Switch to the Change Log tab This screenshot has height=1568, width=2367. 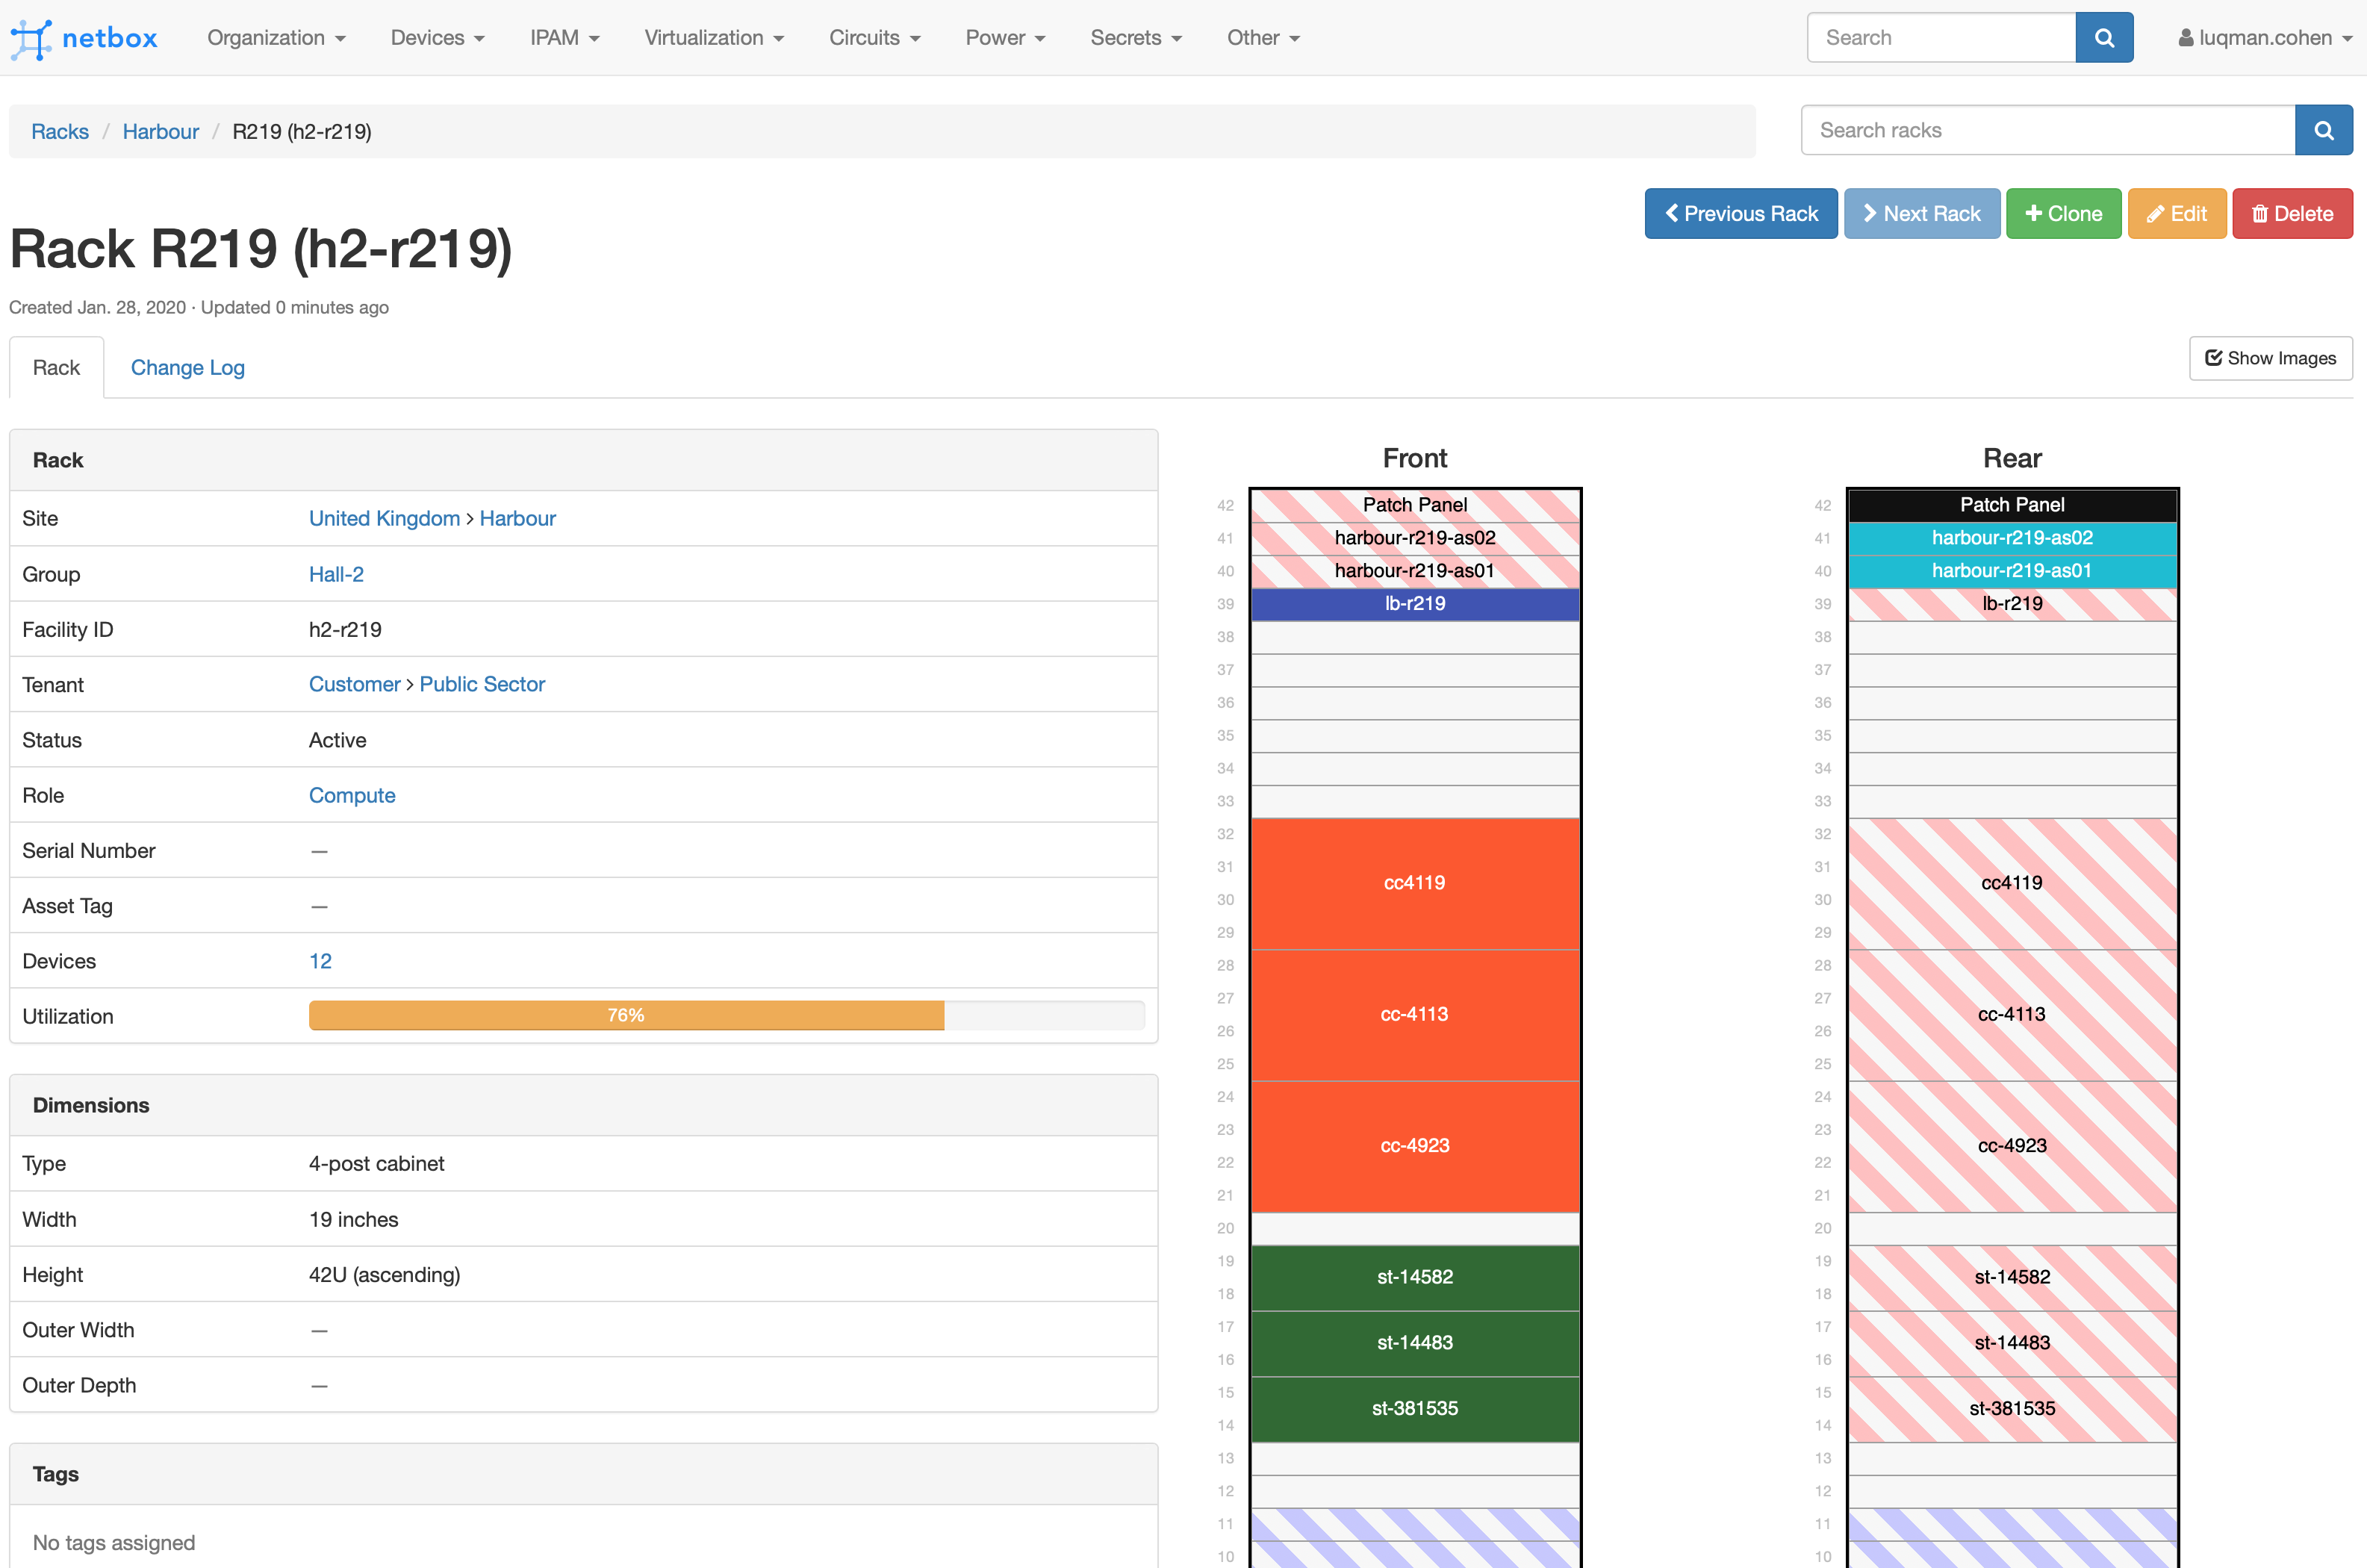coord(187,368)
